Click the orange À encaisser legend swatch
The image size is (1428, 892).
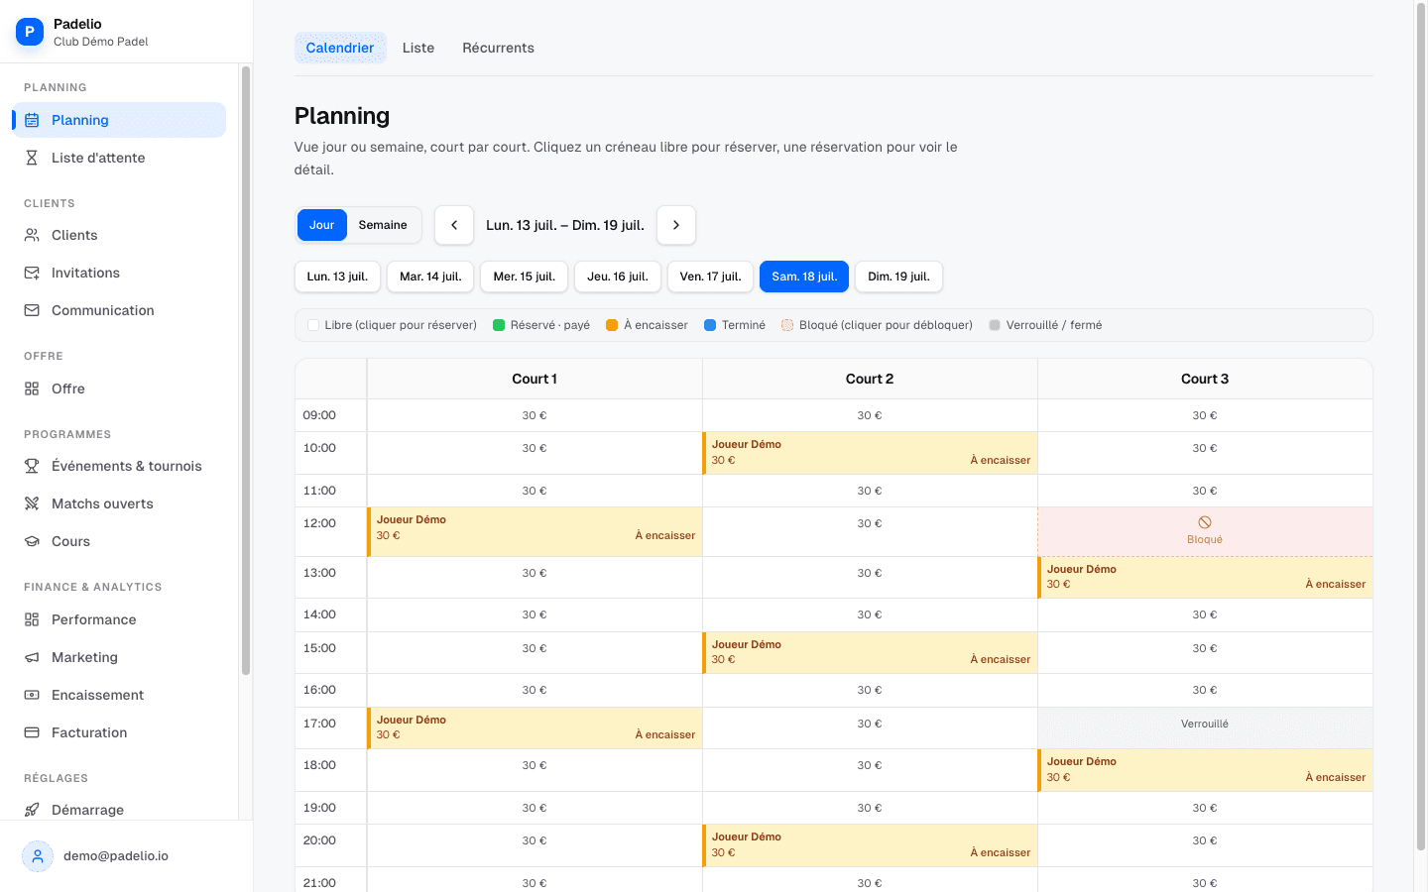pos(612,325)
